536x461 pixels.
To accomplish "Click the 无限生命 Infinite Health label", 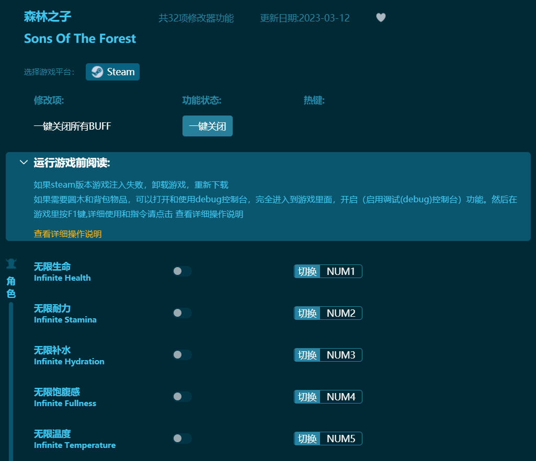I will (x=62, y=272).
